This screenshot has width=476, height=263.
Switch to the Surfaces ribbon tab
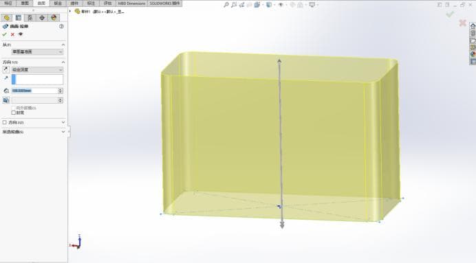click(x=41, y=3)
